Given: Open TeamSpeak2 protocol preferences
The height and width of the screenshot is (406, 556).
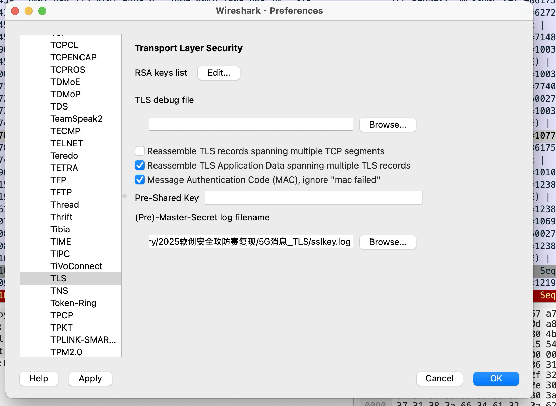Looking at the screenshot, I should coord(70,119).
